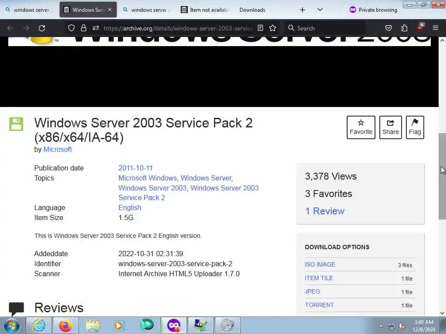The height and width of the screenshot is (334, 446).
Task: Open the checkmark monitor app in taskbar
Action: [x=200, y=325]
